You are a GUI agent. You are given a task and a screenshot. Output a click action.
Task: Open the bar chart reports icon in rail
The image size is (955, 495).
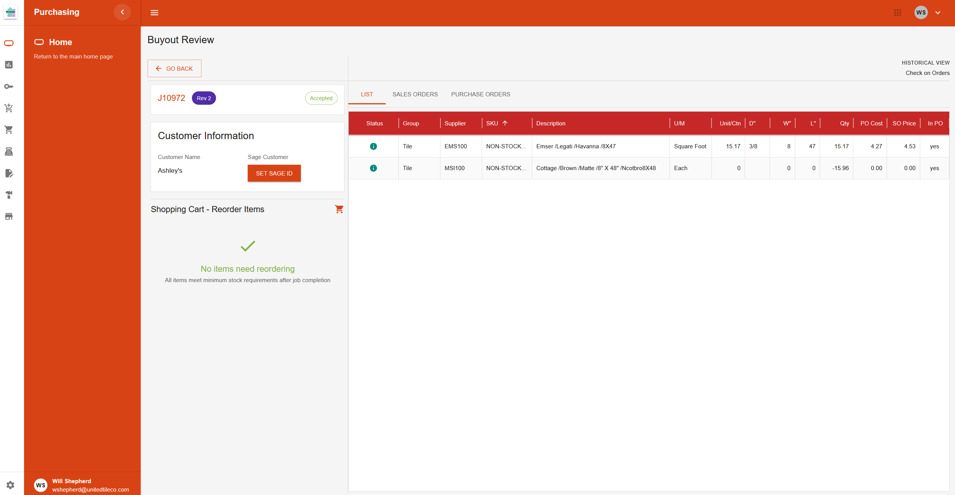[9, 65]
